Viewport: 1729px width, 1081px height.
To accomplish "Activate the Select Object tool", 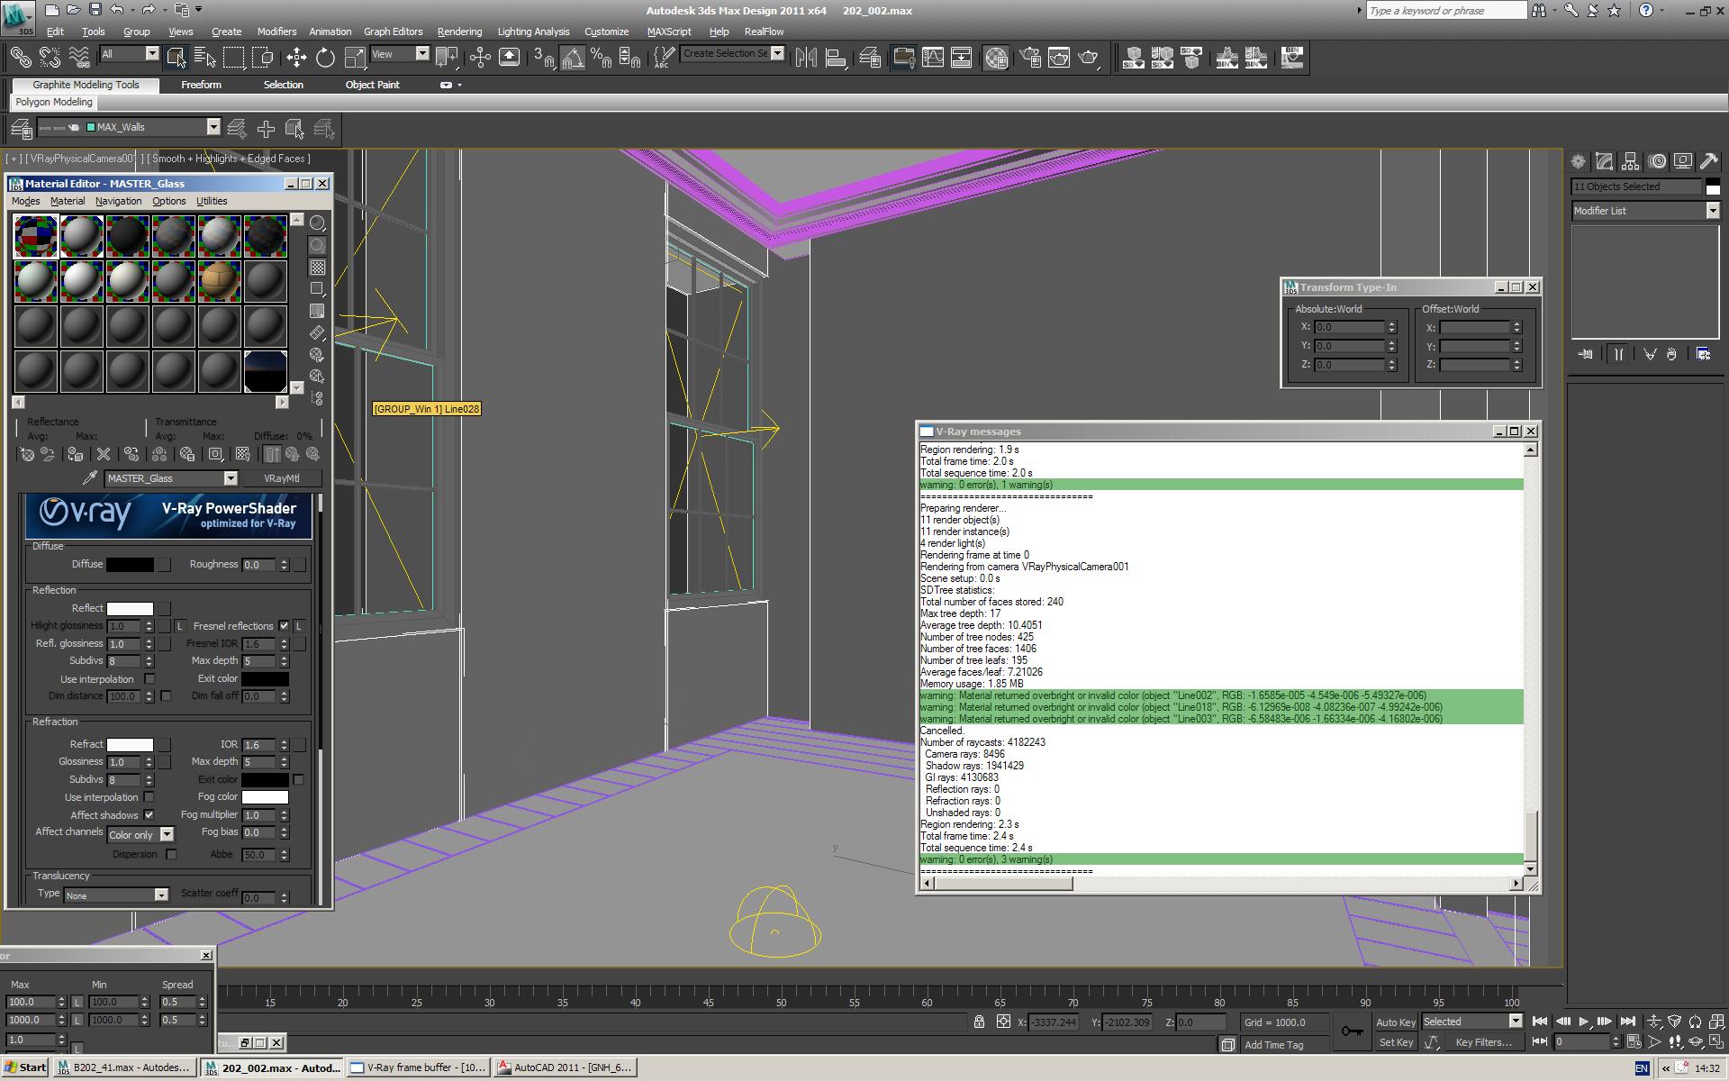I will (177, 58).
